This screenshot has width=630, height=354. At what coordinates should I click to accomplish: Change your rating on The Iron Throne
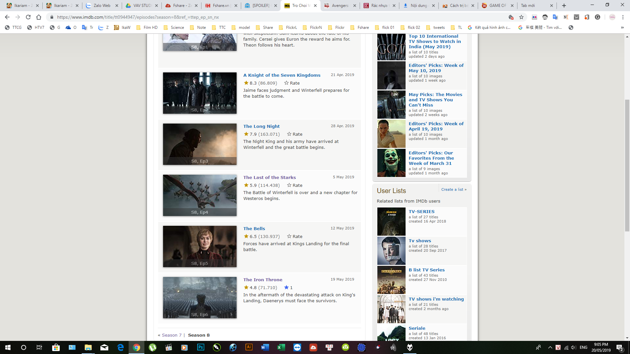click(x=288, y=287)
